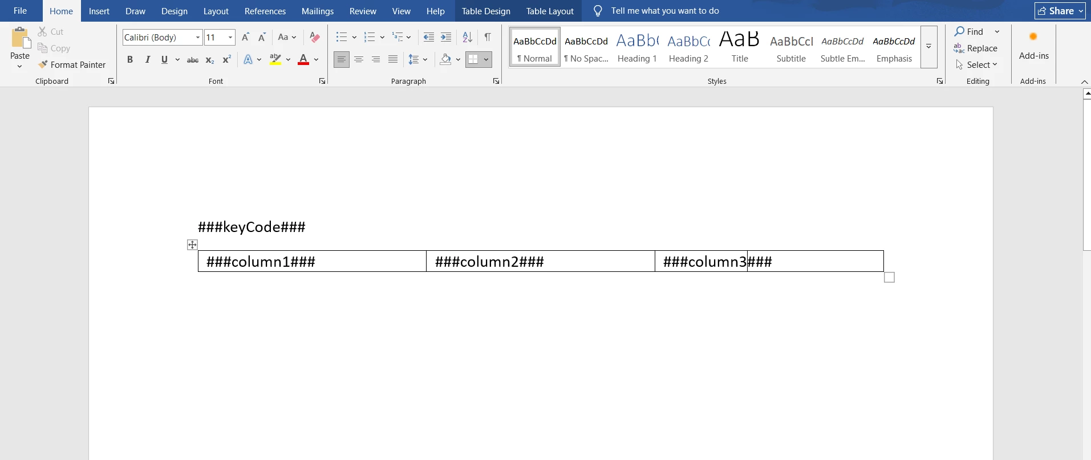Center align the paragraph
The image size is (1091, 460).
(359, 60)
